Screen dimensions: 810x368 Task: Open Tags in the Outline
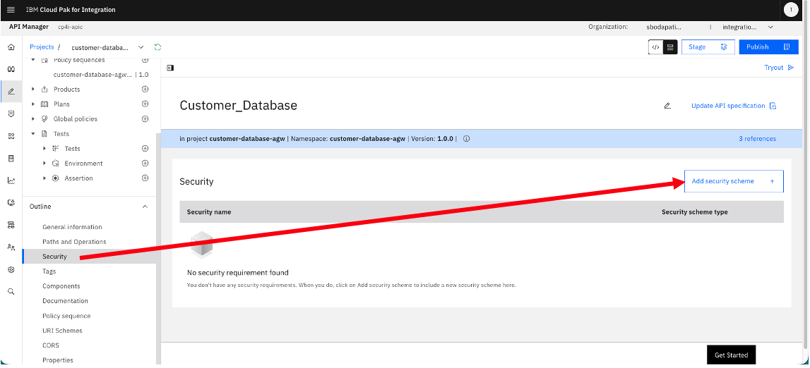point(49,271)
